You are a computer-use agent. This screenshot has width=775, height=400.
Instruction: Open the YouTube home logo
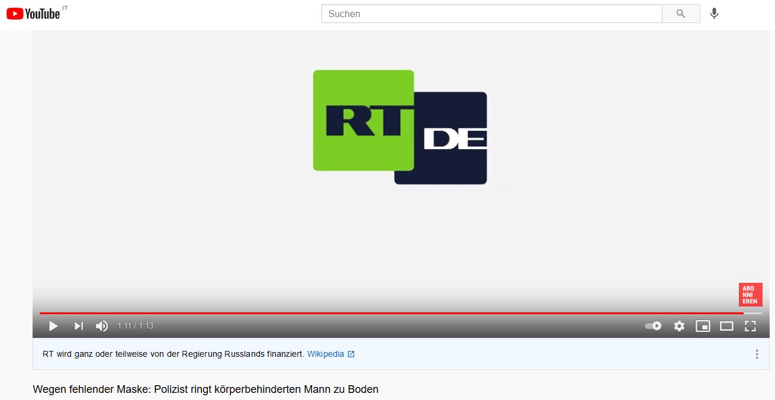point(34,14)
